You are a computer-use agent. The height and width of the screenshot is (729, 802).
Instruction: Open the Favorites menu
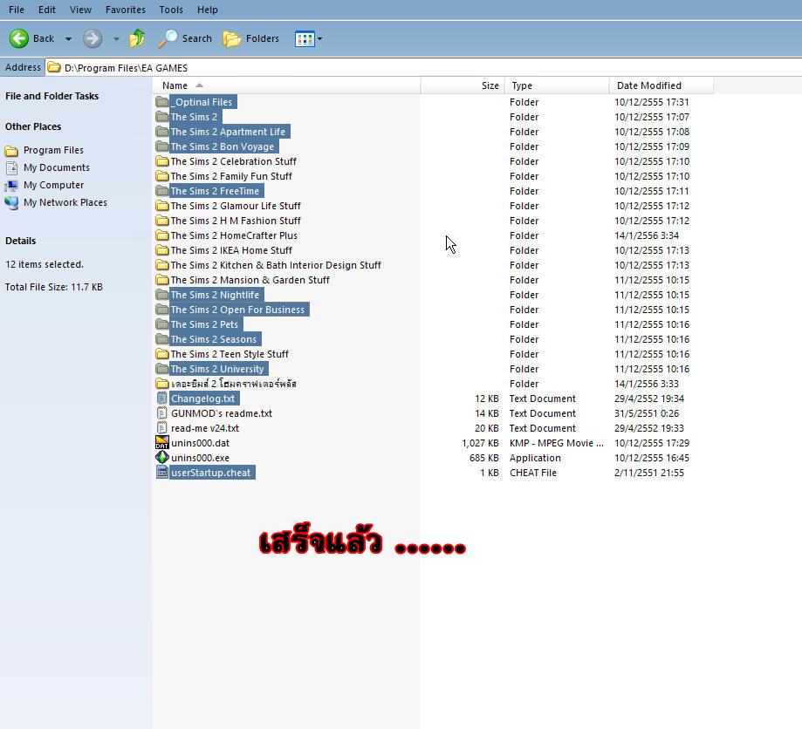(126, 10)
